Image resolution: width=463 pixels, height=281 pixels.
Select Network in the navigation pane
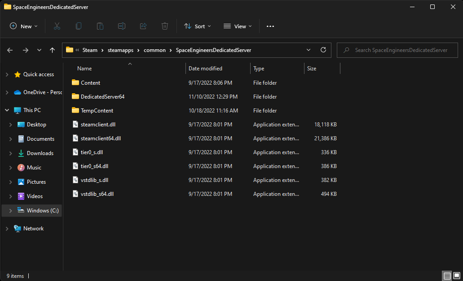coord(33,229)
